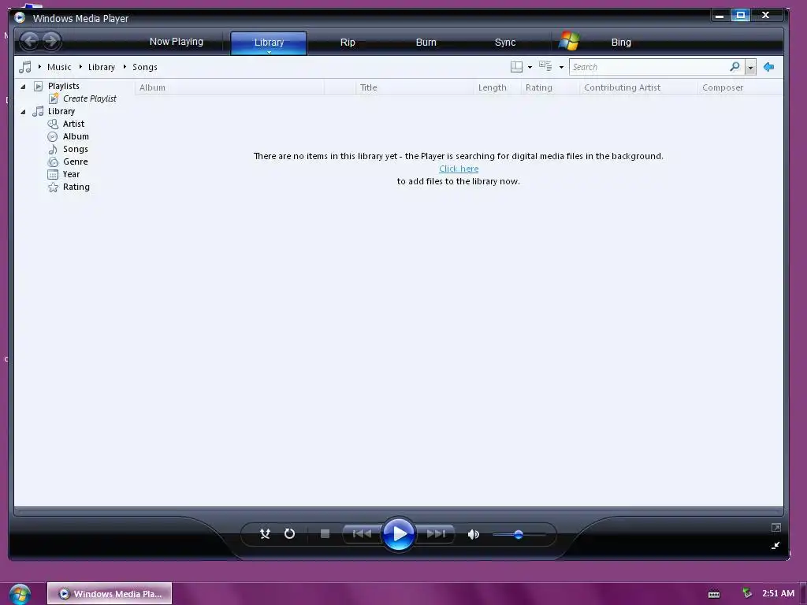Screen dimensions: 807x605
Task: Click the Stop playback button
Action: (325, 534)
